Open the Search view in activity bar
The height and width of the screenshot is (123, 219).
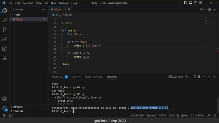tap(4, 20)
